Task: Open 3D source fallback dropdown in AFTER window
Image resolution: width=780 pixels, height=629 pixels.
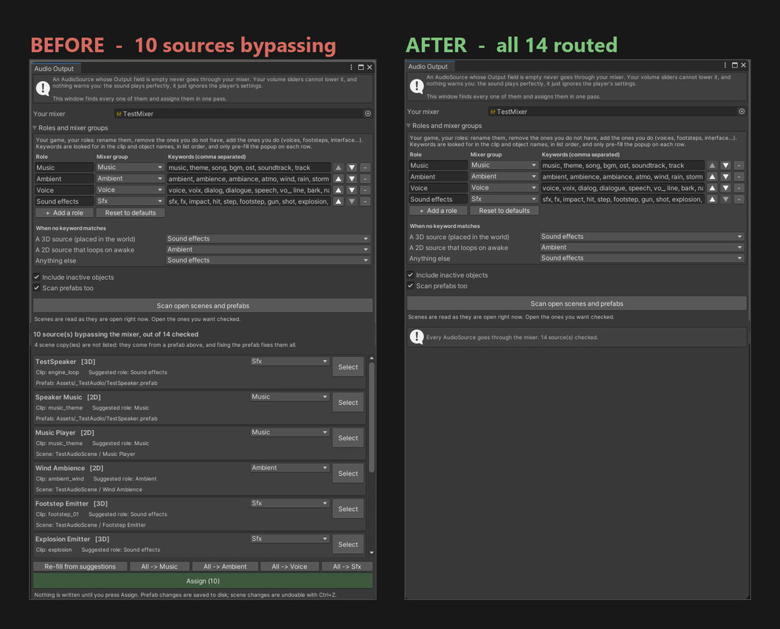Action: (x=642, y=237)
